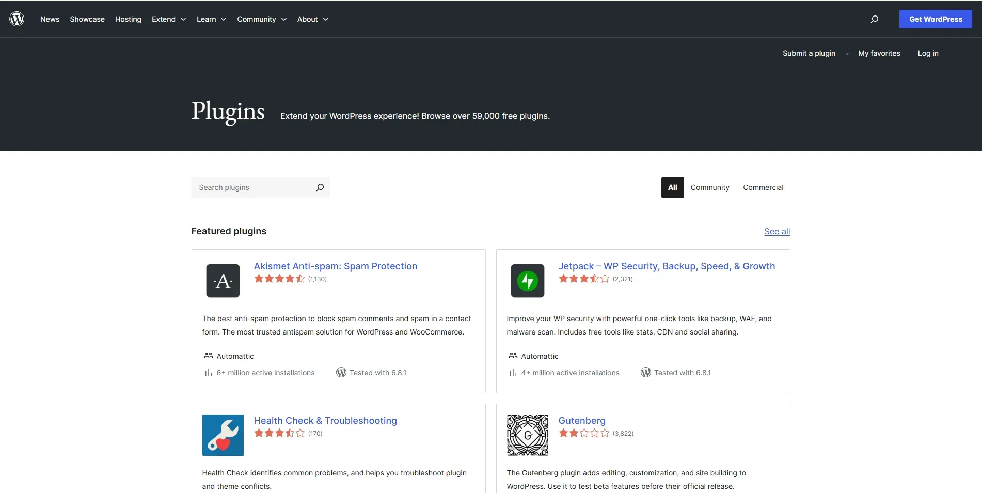Select Hosting in the navigation bar

point(128,19)
